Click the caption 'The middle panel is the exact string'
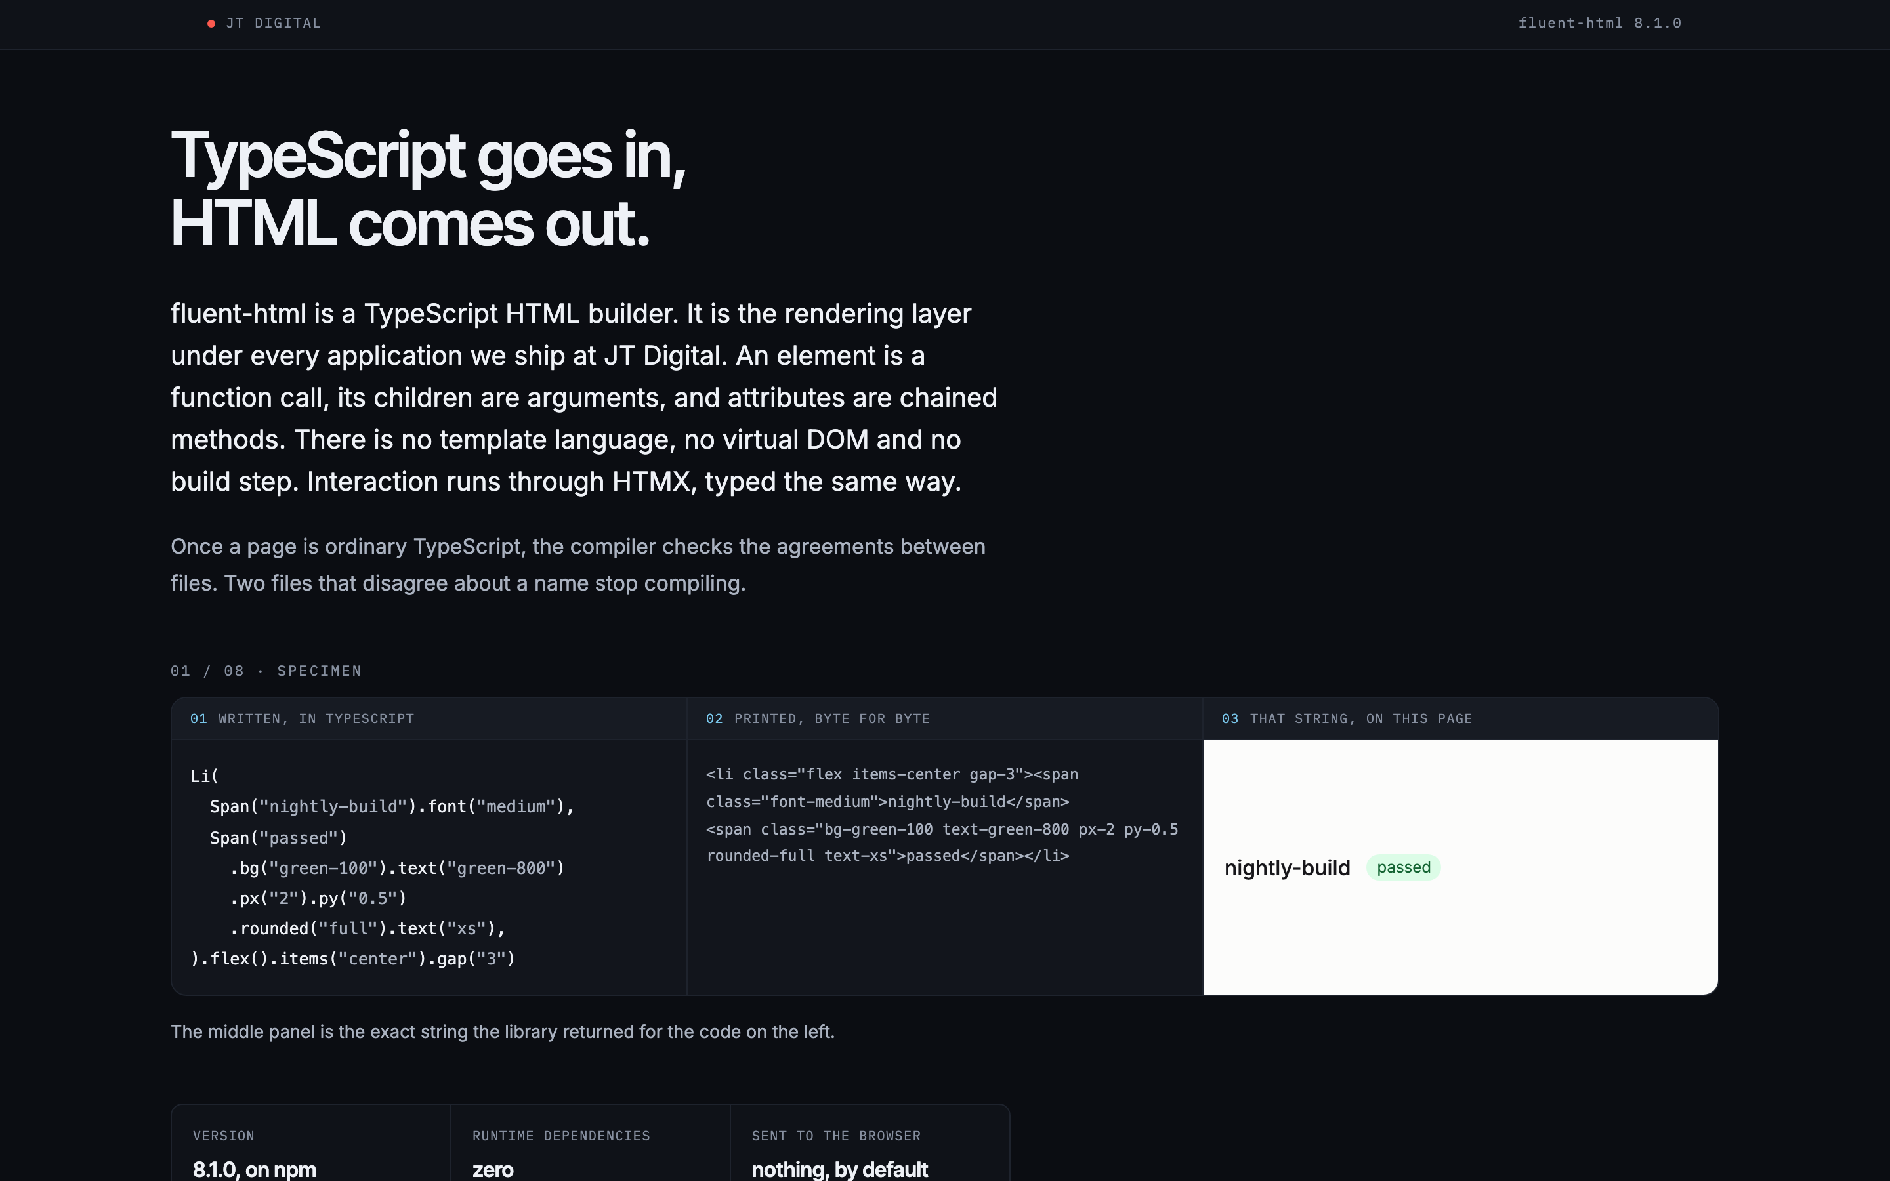The image size is (1890, 1181). pyautogui.click(x=502, y=1032)
